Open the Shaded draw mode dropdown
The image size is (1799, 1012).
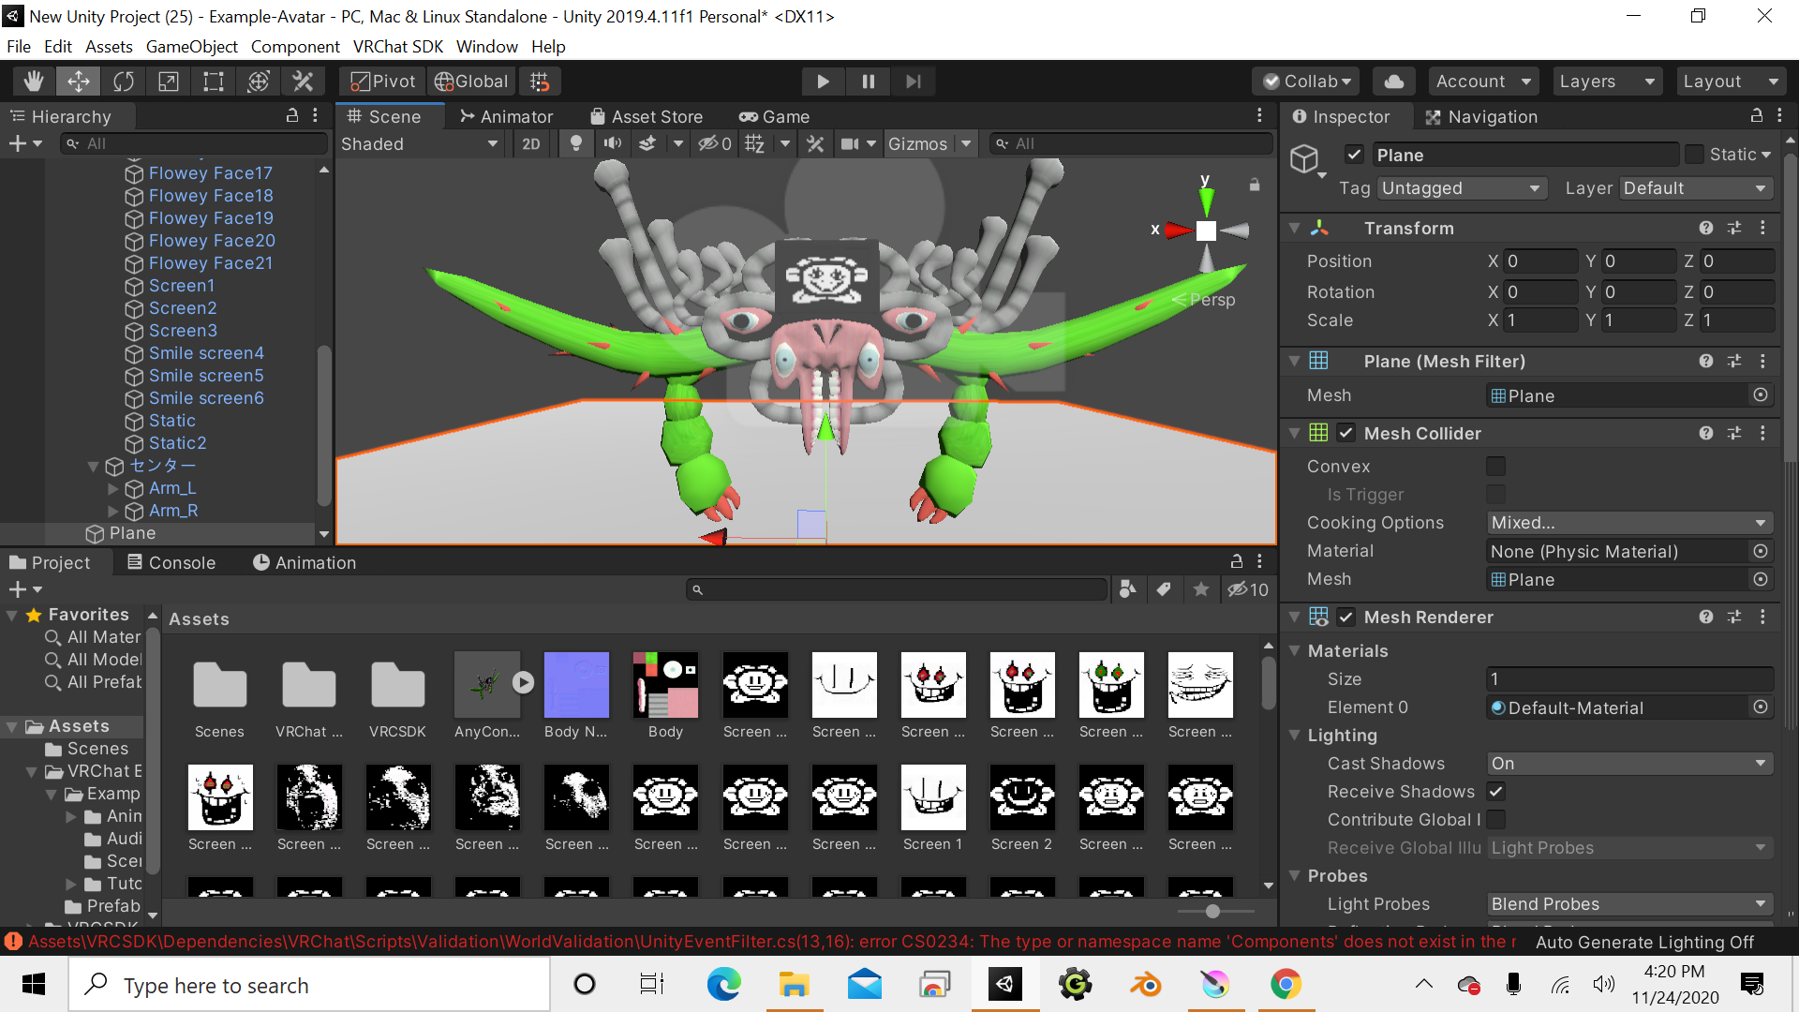pos(420,143)
